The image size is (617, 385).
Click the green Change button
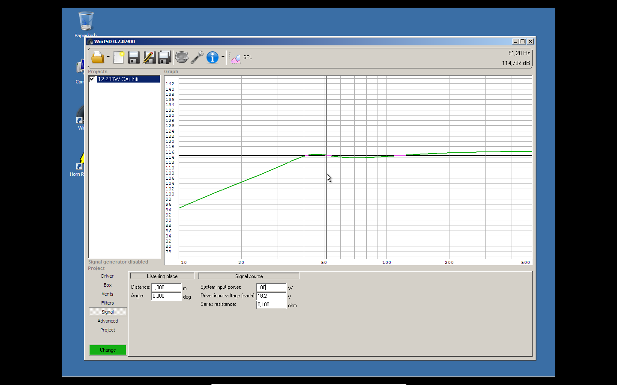tap(108, 350)
